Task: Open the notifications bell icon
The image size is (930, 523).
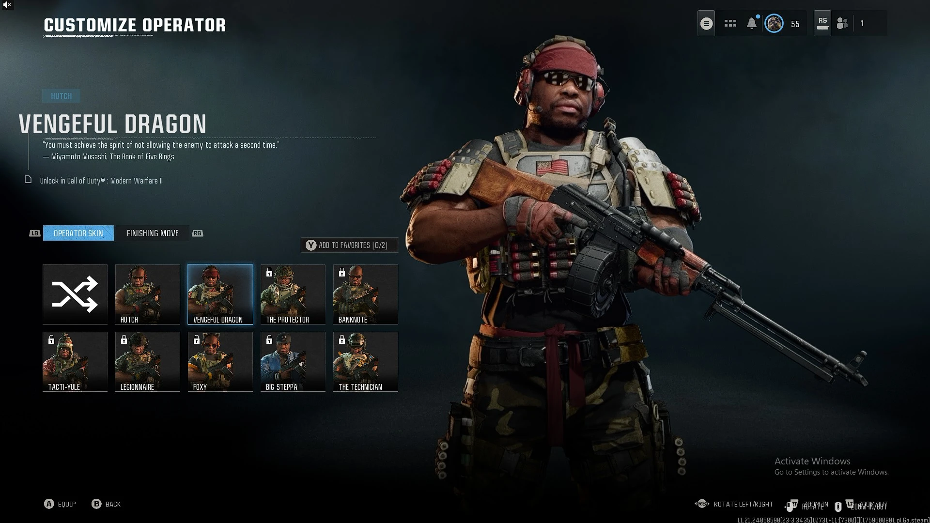Action: click(x=752, y=23)
